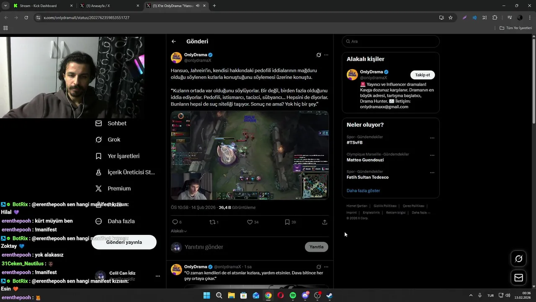This screenshot has width=536, height=302.
Task: Open Spotify from the taskbar
Action: 293,295
